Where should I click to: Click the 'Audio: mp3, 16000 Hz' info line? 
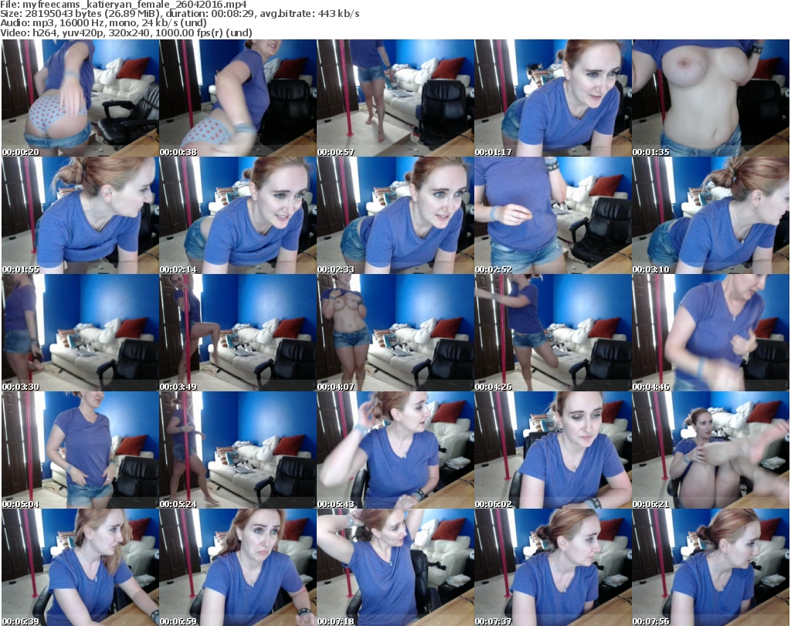104,23
